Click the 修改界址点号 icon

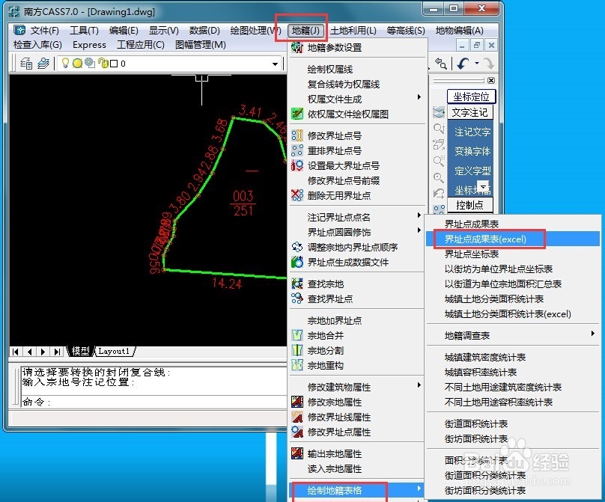[x=297, y=135]
